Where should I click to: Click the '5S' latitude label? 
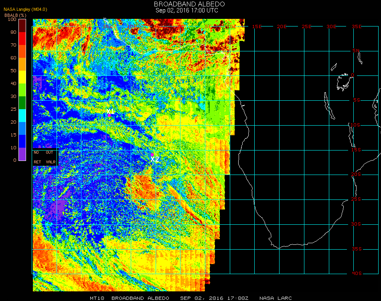pos(357,100)
